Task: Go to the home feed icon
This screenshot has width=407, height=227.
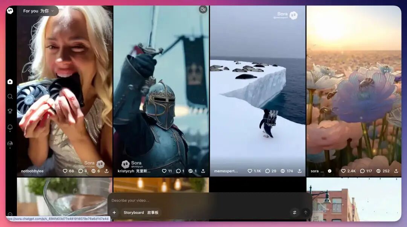Action: coord(10,82)
